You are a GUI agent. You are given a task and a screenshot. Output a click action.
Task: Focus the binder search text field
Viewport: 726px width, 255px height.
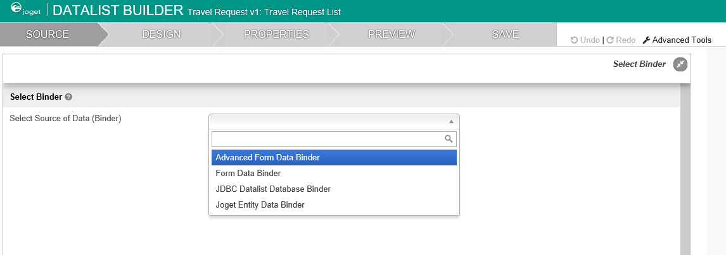(x=328, y=139)
